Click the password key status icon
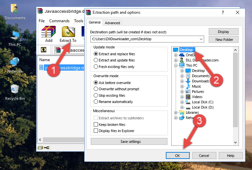 click(x=47, y=148)
